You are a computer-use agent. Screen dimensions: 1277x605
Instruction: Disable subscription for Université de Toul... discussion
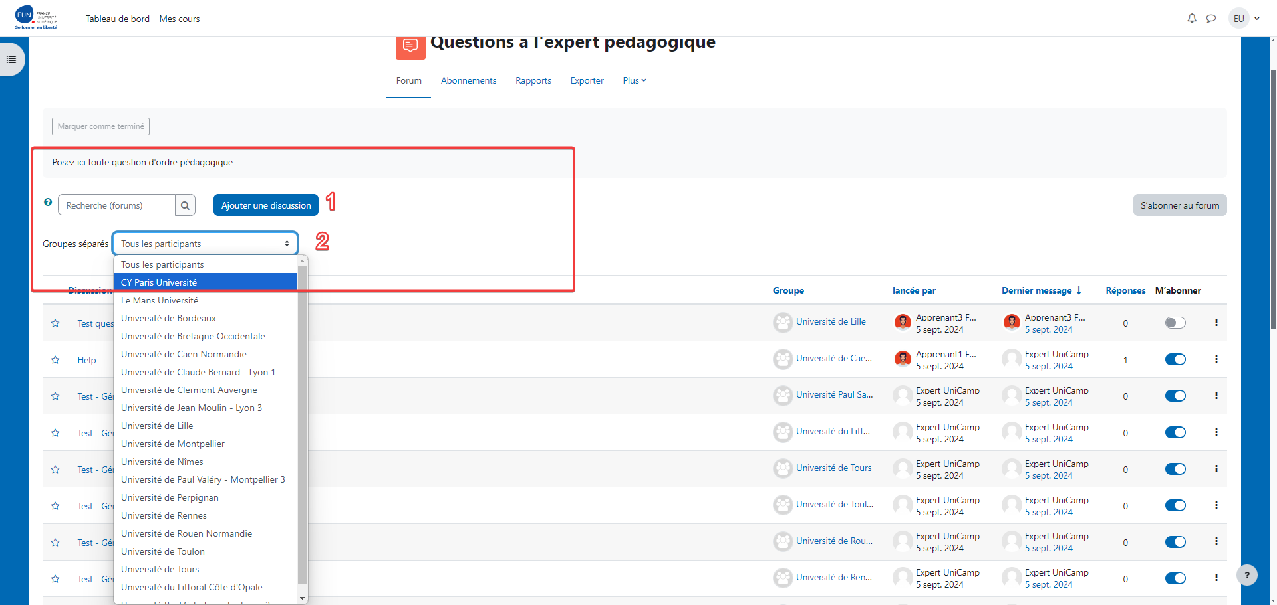(x=1175, y=505)
